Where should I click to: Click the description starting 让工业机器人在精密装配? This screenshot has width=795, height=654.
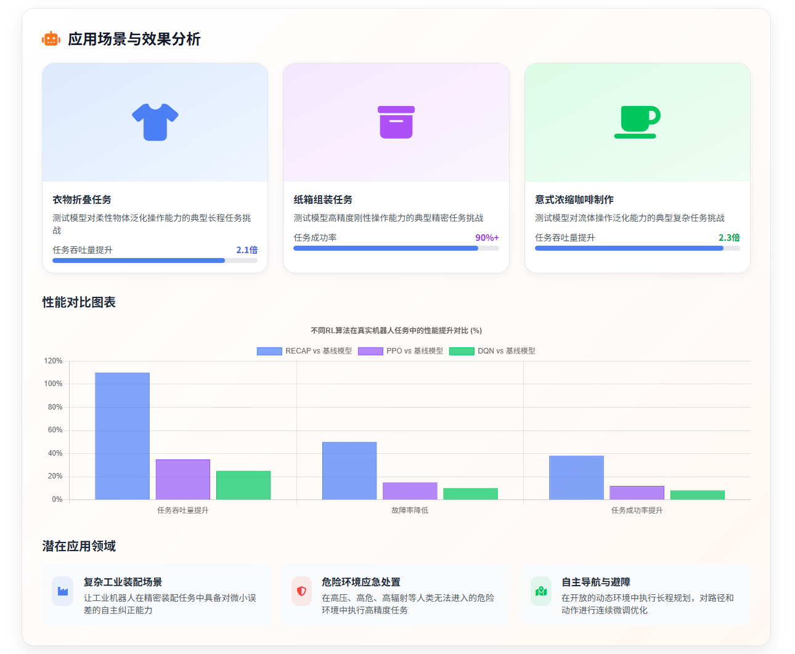[170, 604]
